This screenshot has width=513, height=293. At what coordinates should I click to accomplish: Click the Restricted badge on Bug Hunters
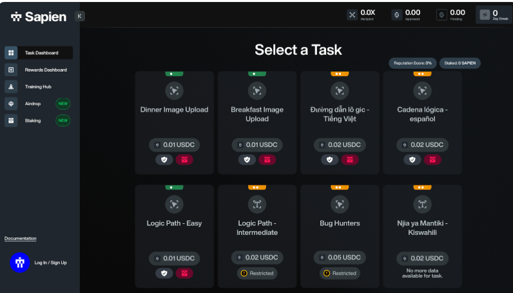click(340, 273)
